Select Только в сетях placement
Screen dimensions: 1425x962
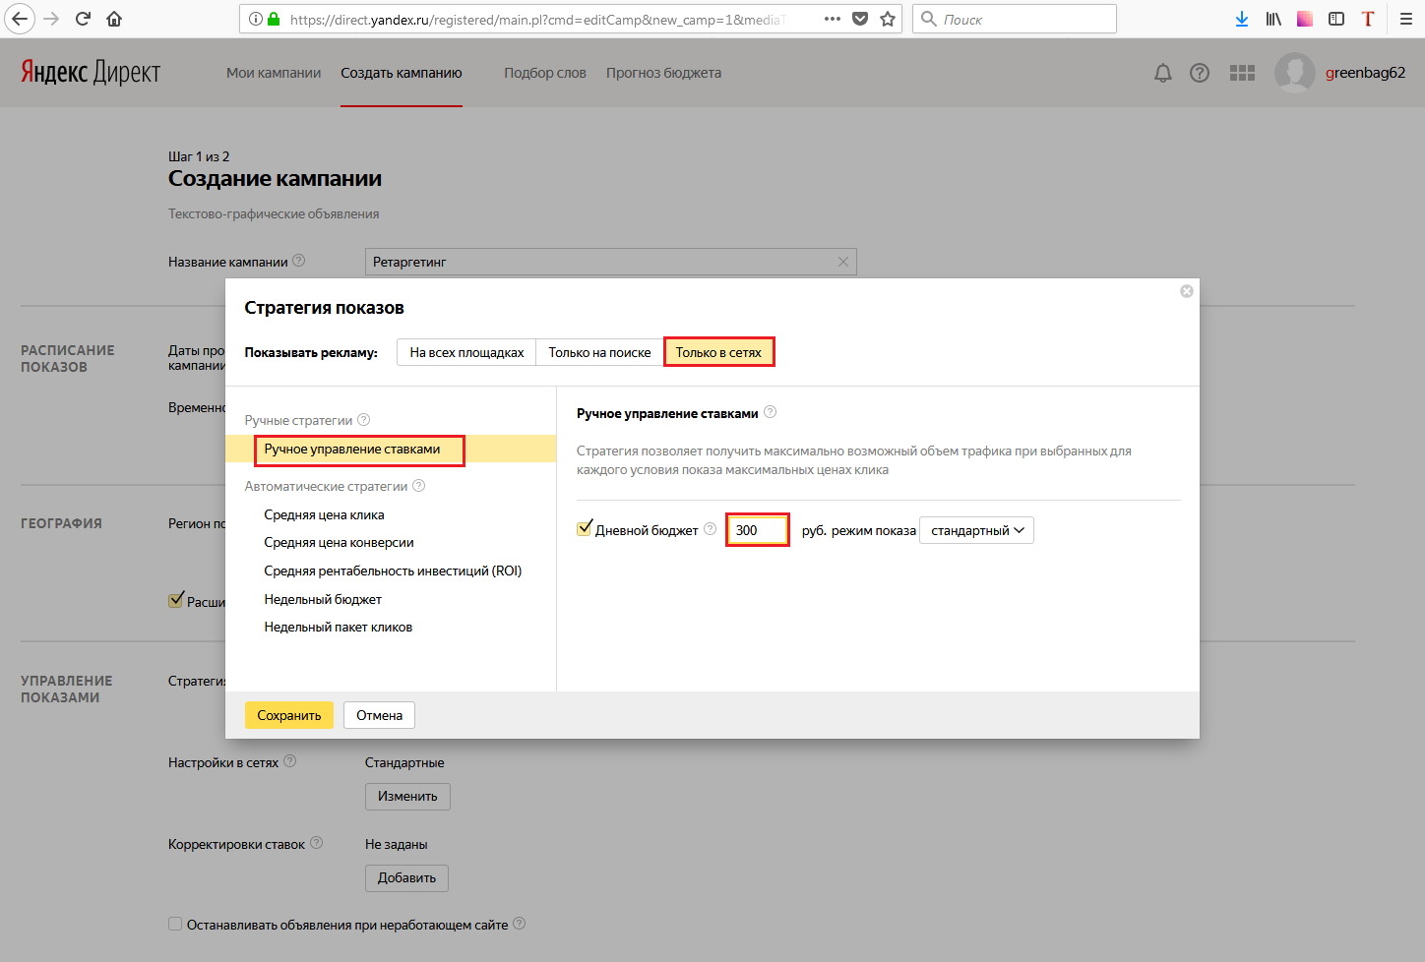click(718, 352)
